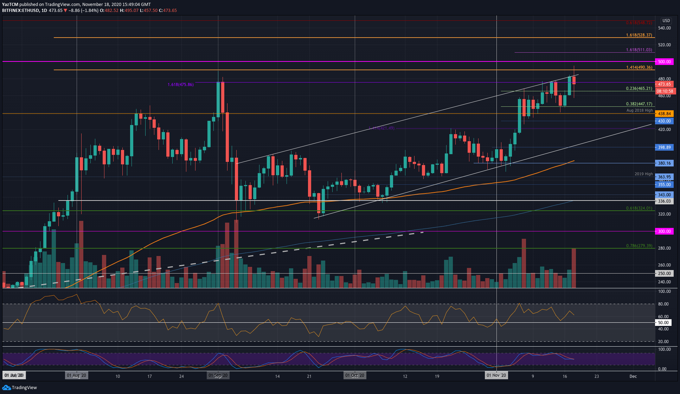This screenshot has width=680, height=394.
Task: Click the 01 Oct '20 date marker
Action: [x=355, y=375]
